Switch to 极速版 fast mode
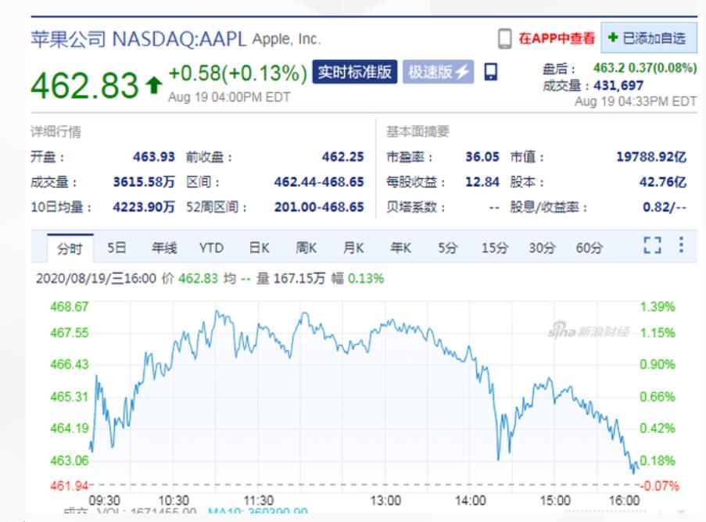706x522 pixels. point(438,72)
